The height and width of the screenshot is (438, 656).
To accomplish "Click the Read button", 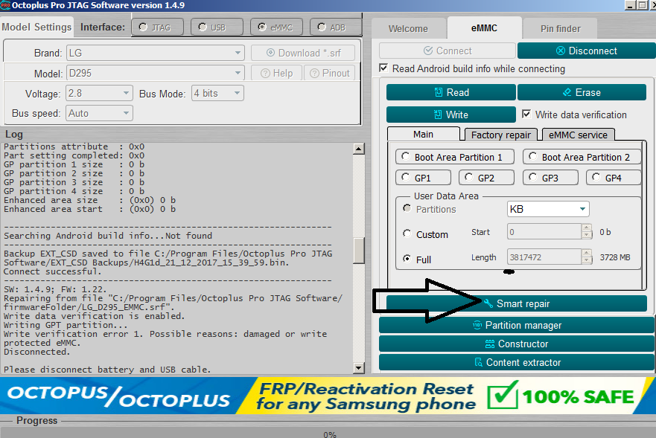I will 451,92.
